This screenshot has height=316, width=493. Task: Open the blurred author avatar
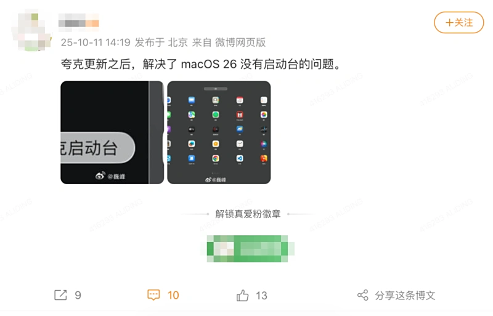(x=31, y=30)
